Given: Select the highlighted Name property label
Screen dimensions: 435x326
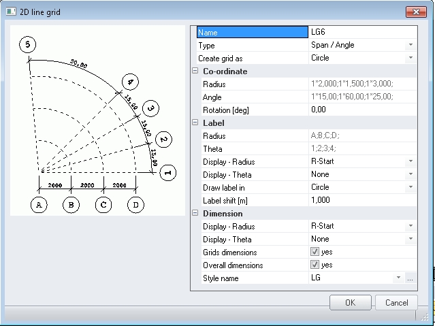Looking at the screenshot, I should tap(253, 32).
